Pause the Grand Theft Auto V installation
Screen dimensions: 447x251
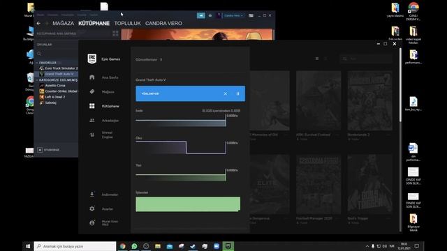click(237, 93)
